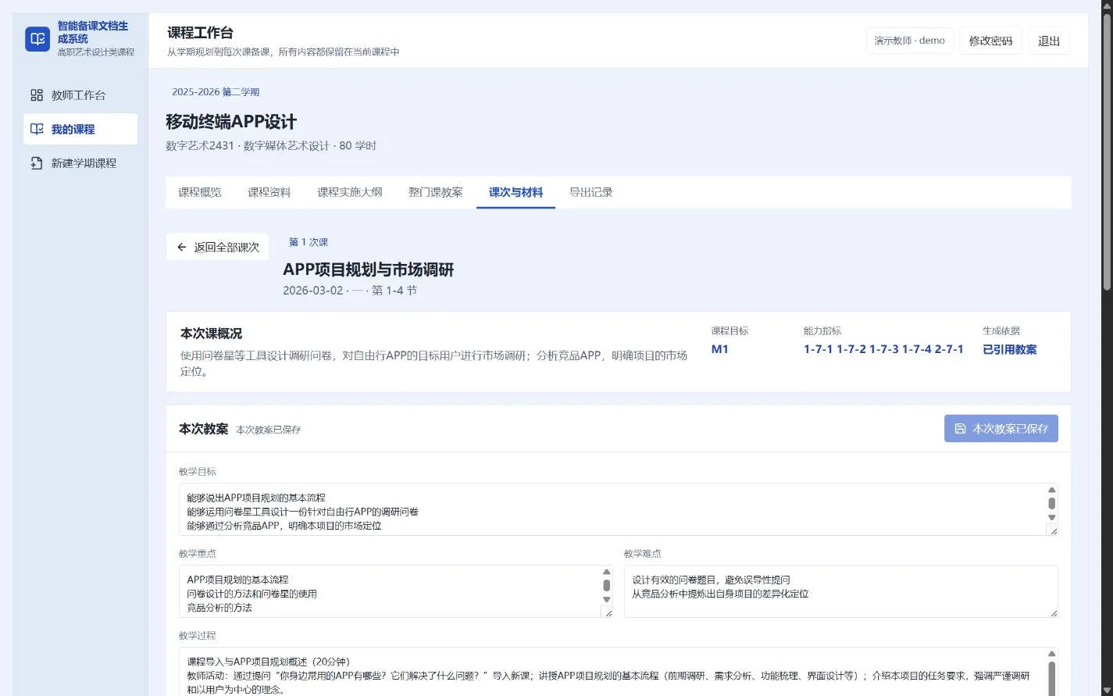The height and width of the screenshot is (696, 1113).
Task: Click the 2026-03-02 lesson date line
Action: pos(350,291)
